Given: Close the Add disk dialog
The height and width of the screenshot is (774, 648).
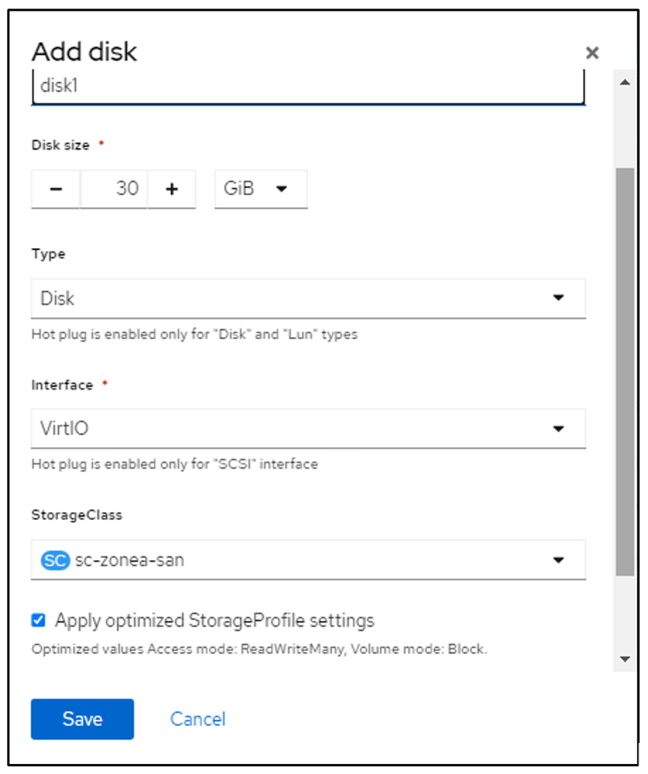Looking at the screenshot, I should coord(592,53).
